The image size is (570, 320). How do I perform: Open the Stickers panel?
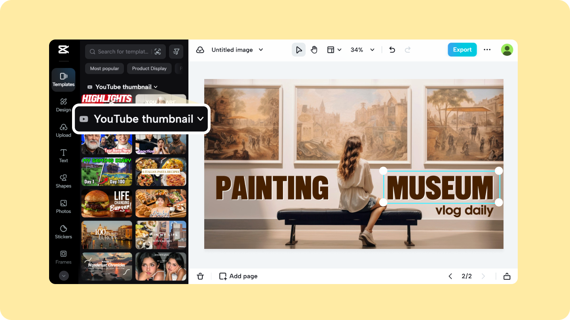[x=63, y=232]
